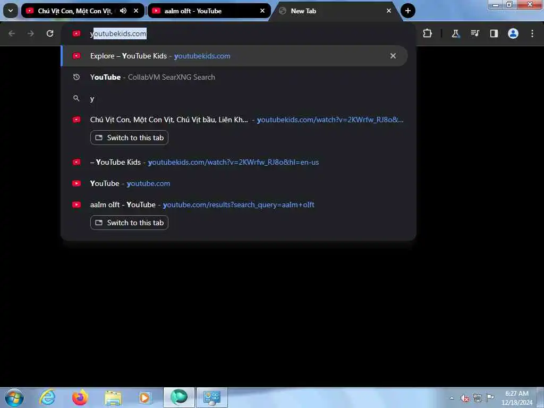
Task: Select the – YouTube Kids hl=en-us suggestion
Action: (234, 162)
